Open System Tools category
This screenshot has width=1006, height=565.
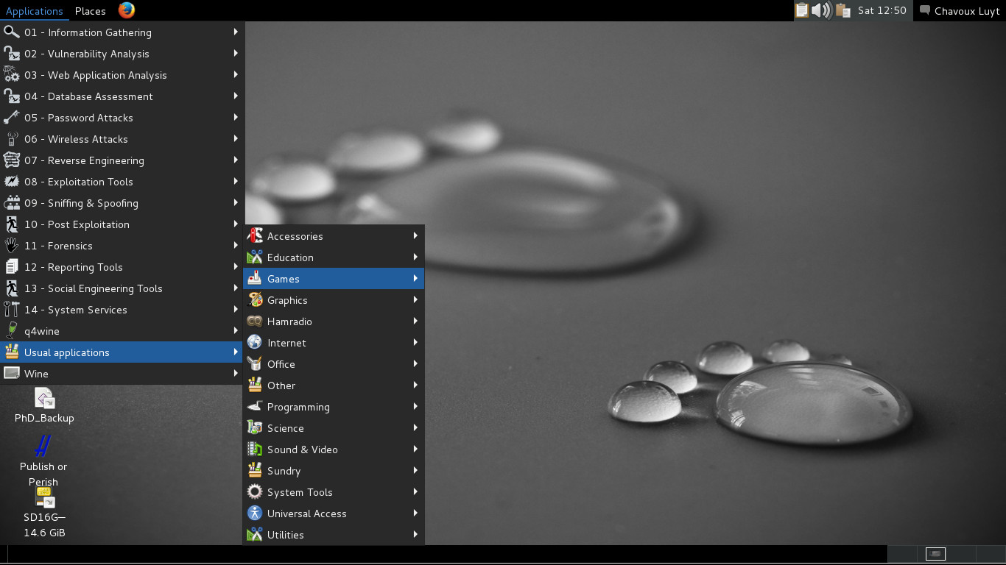[300, 492]
